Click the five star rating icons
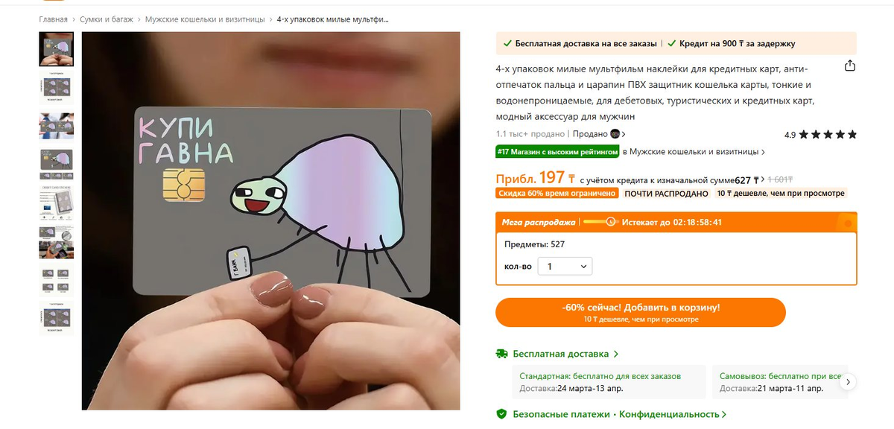This screenshot has width=894, height=429. pos(828,135)
